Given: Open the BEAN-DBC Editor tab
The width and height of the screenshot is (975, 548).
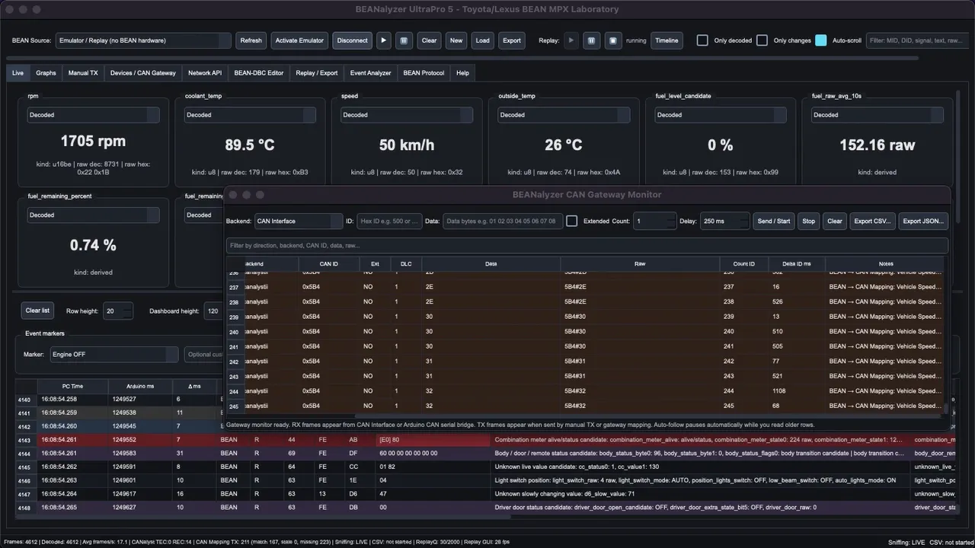Looking at the screenshot, I should tap(259, 73).
